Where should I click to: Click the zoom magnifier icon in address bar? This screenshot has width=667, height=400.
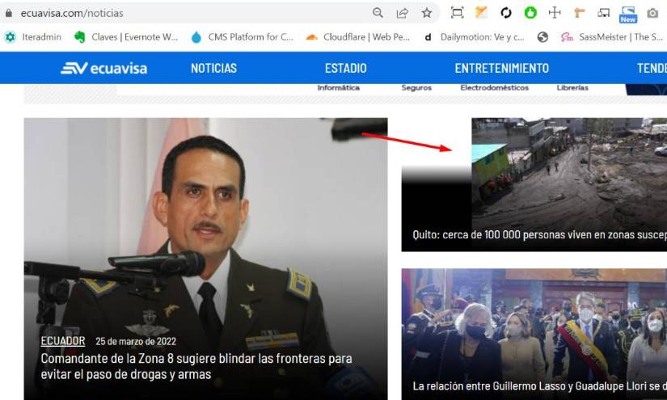coord(378,13)
